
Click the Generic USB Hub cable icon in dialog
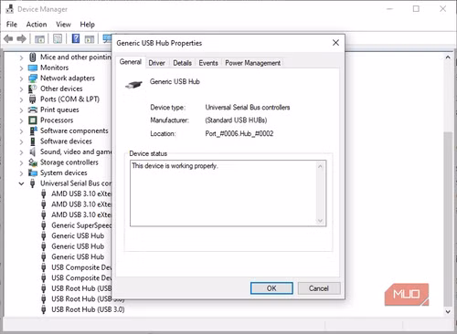pos(133,84)
